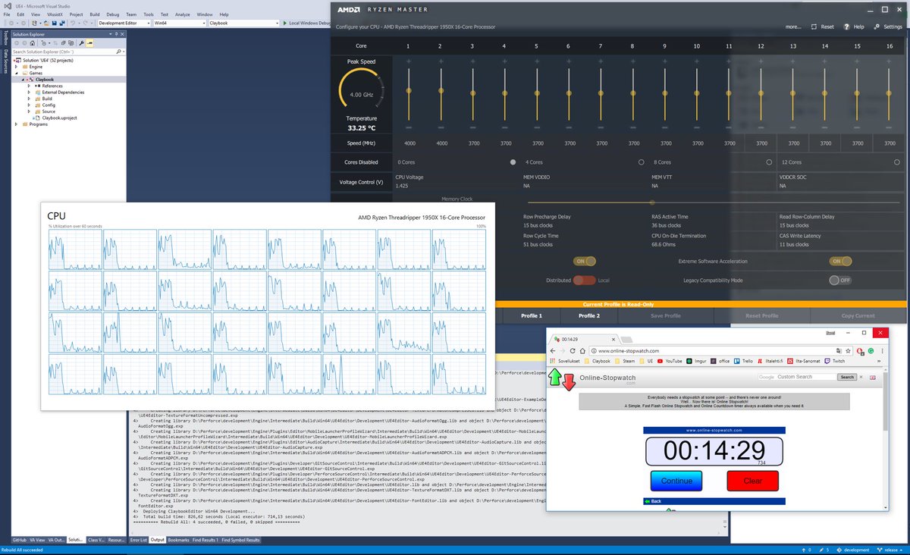Open Sovellukset apps shortcut in bookmarks bar
This screenshot has height=555, width=910.
coord(565,361)
